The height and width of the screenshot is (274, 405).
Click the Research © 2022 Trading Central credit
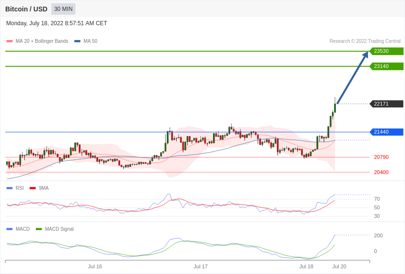365,41
